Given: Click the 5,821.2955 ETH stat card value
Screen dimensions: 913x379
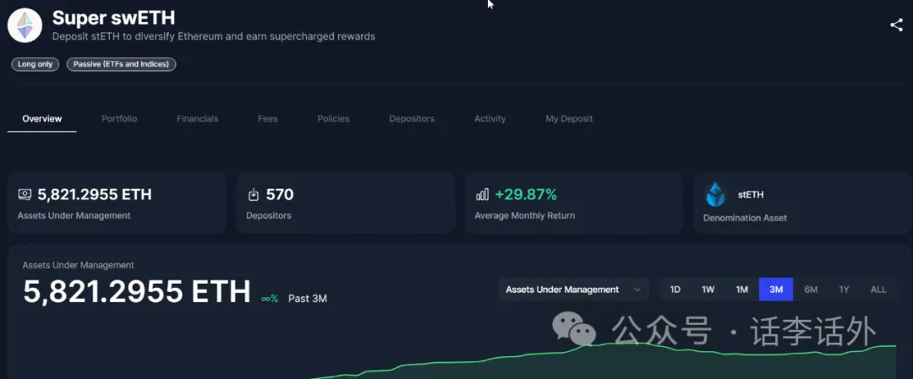Looking at the screenshot, I should (x=95, y=195).
